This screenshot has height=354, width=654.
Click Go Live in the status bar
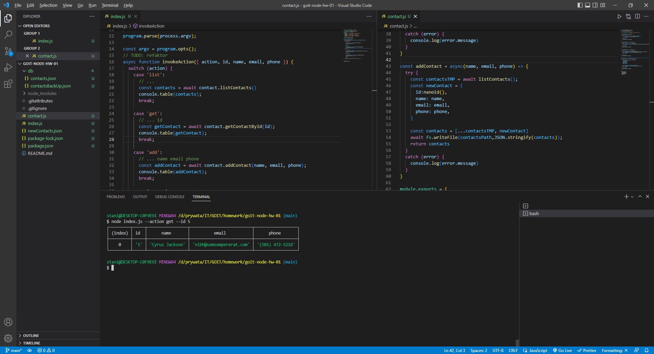562,350
